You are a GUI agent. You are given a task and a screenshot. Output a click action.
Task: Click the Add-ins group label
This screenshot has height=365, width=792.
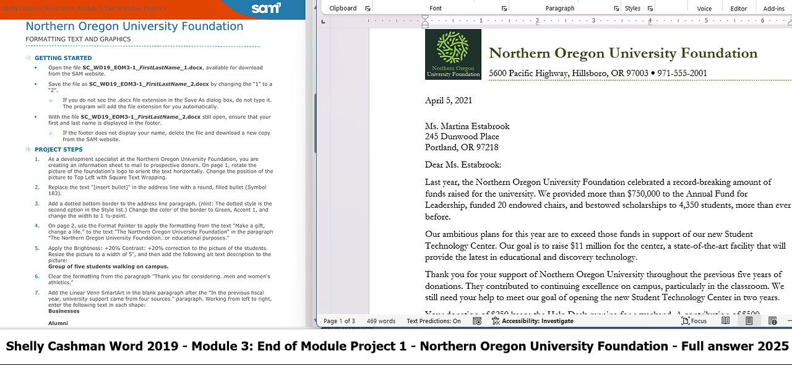click(x=774, y=9)
